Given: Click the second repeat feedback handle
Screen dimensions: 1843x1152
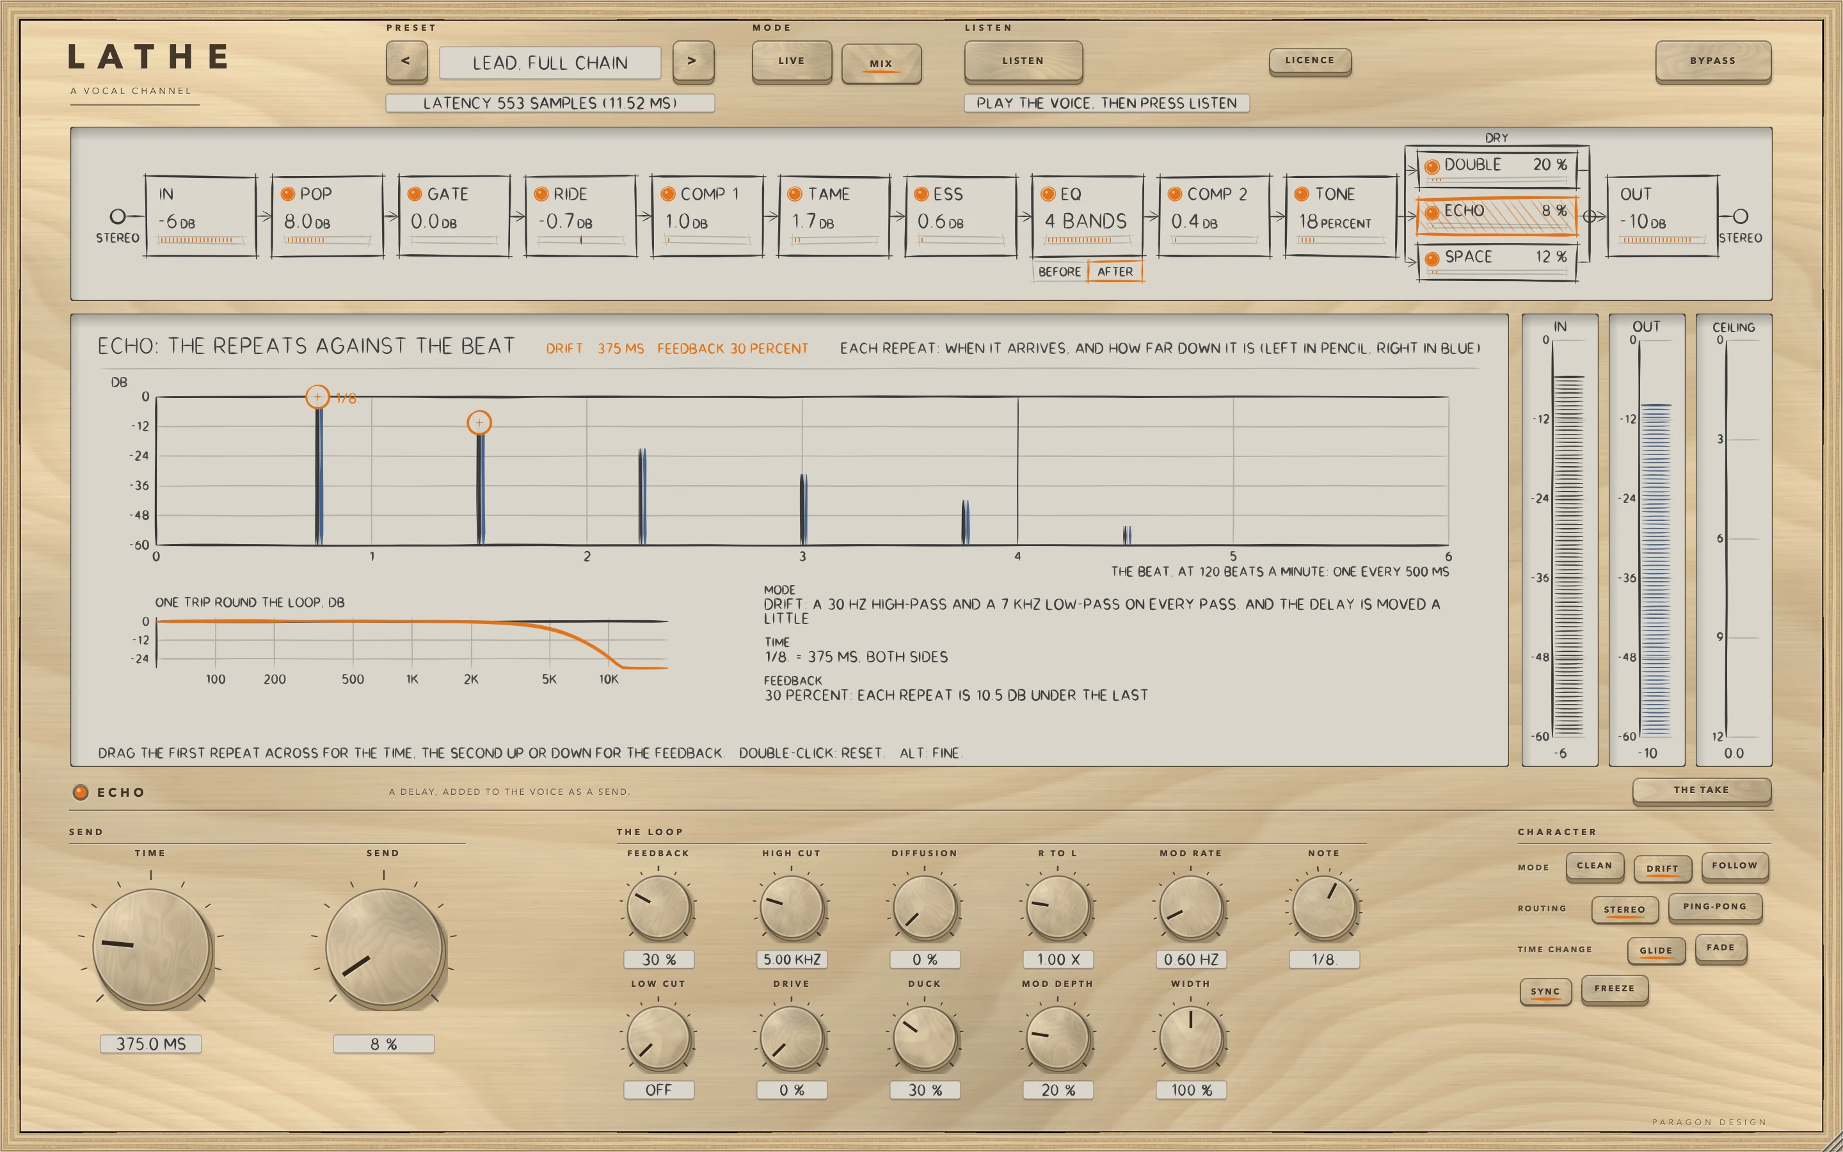Looking at the screenshot, I should point(479,422).
